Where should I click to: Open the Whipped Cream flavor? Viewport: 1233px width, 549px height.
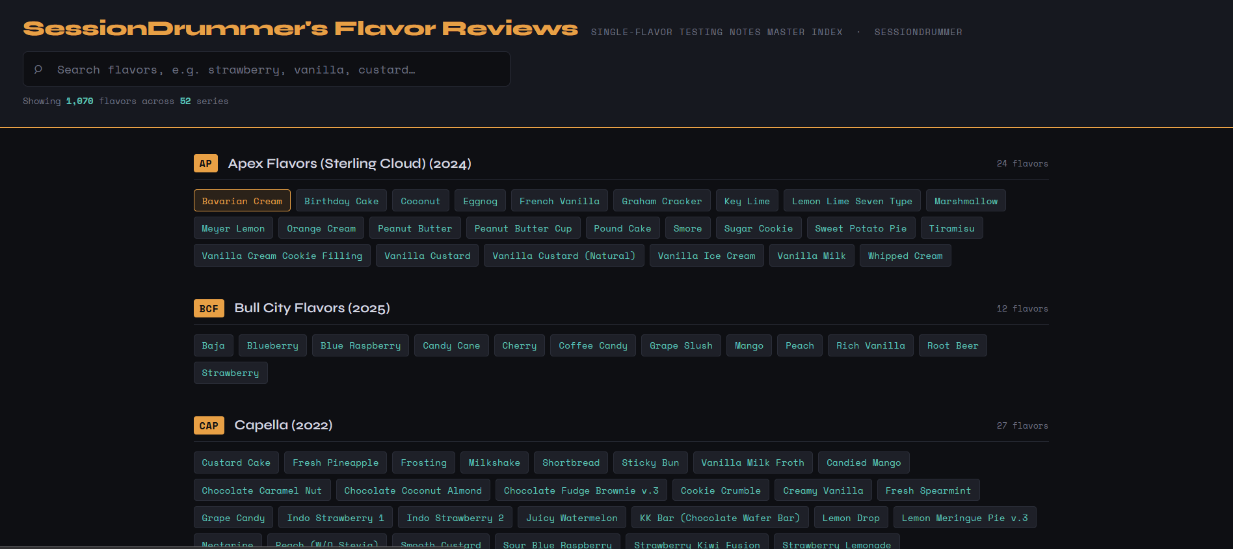pos(905,256)
